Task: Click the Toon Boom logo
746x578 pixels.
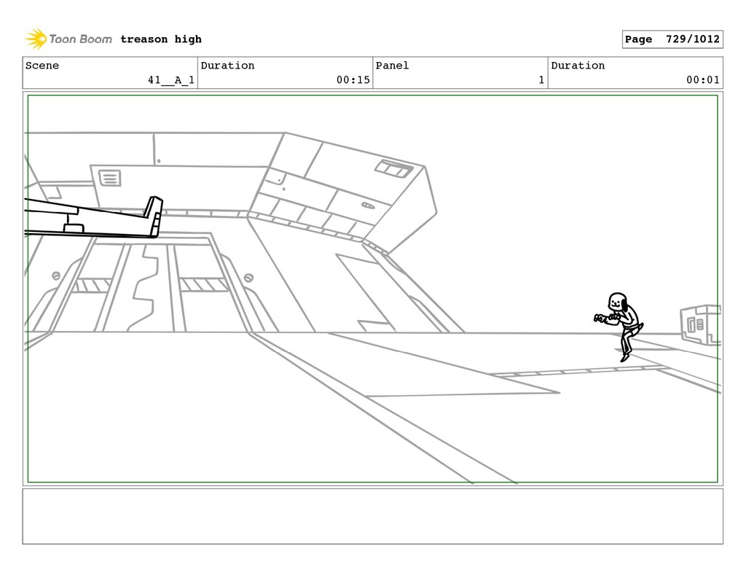Action: [68, 39]
